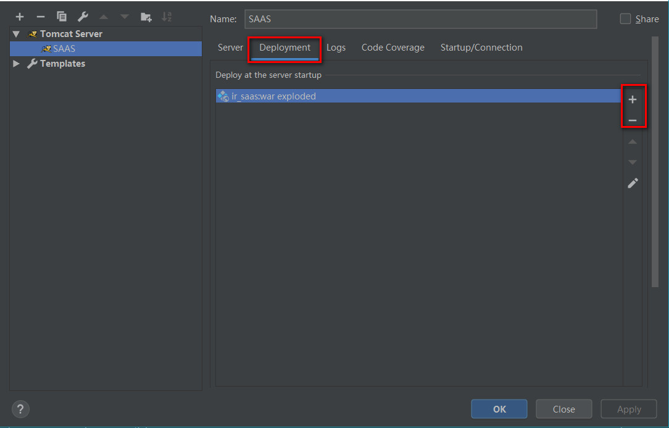Viewport: 669px width, 428px height.
Task: Add a new run configuration
Action: point(19,17)
